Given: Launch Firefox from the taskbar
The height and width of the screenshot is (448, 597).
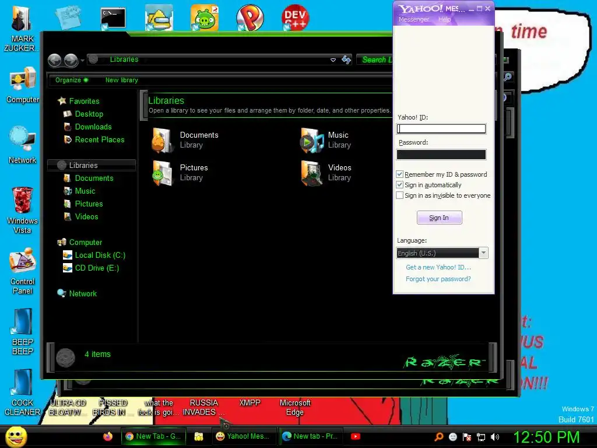Looking at the screenshot, I should point(108,436).
